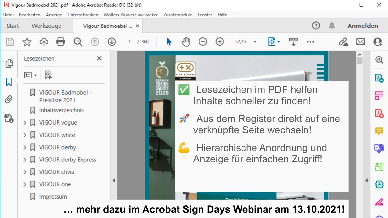Click the Save file icon
The width and height of the screenshot is (388, 218).
(10, 42)
